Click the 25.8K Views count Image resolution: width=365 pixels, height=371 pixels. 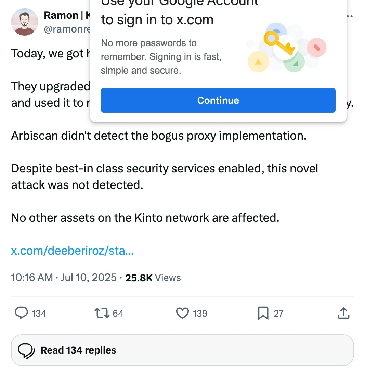153,278
